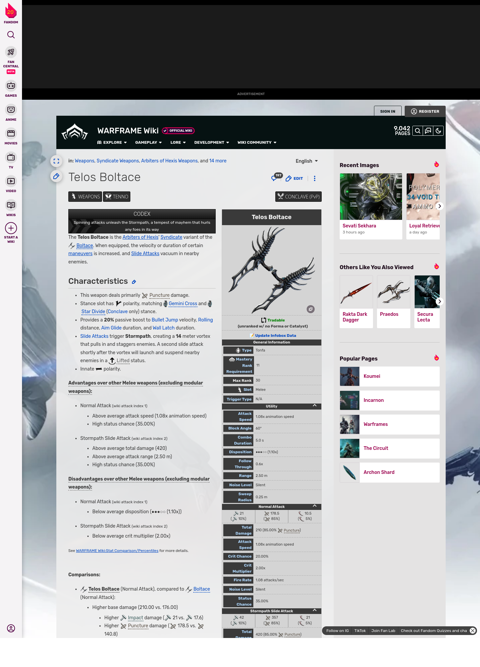
Task: Open The Circuit popular page
Action: pos(390,448)
